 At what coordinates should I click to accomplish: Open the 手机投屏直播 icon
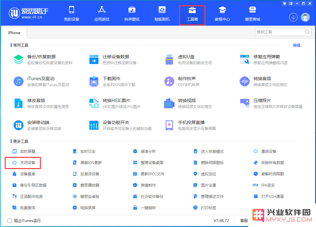click(x=169, y=125)
